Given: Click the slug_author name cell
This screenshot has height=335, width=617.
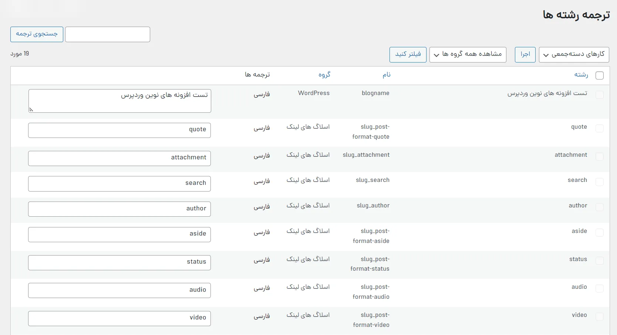Looking at the screenshot, I should (373, 206).
